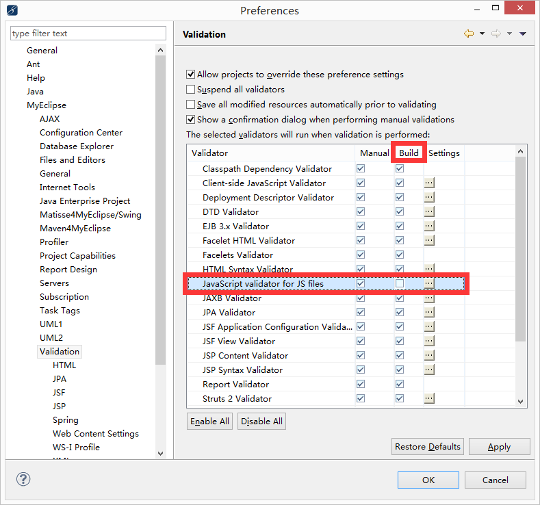The width and height of the screenshot is (540, 505).
Task: Uncheck Build for DTD Validator
Action: [x=400, y=211]
